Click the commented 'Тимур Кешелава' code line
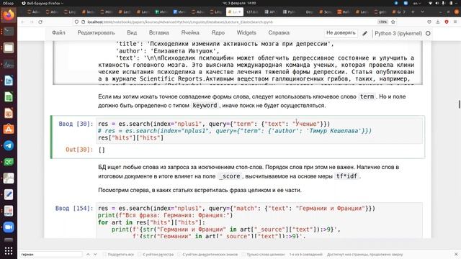 click(235, 131)
